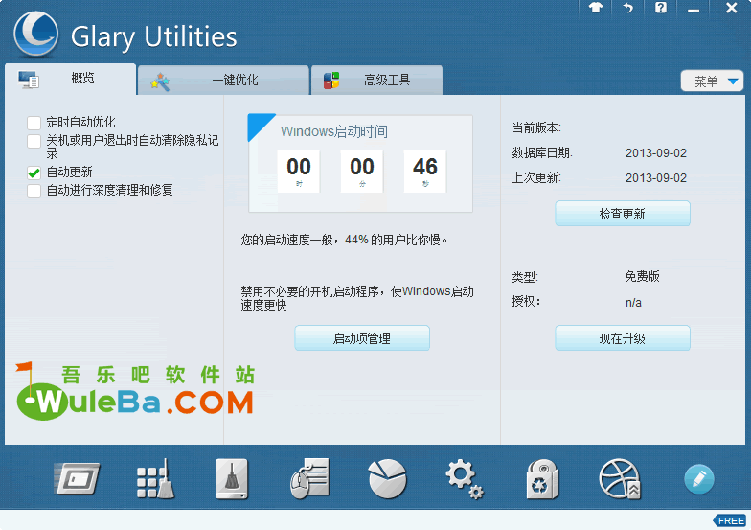Click the globe browser assistant icon
Viewport: 751px width, 530px height.
tap(620, 479)
